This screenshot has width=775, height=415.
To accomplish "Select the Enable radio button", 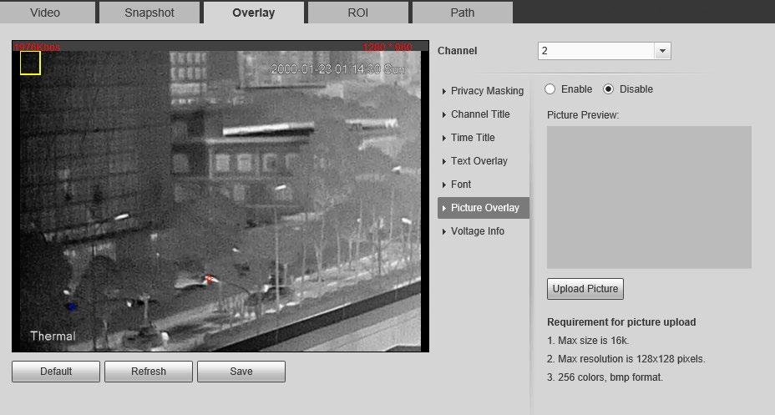I will [x=550, y=89].
